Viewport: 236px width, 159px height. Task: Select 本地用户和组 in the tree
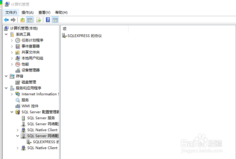point(32,58)
